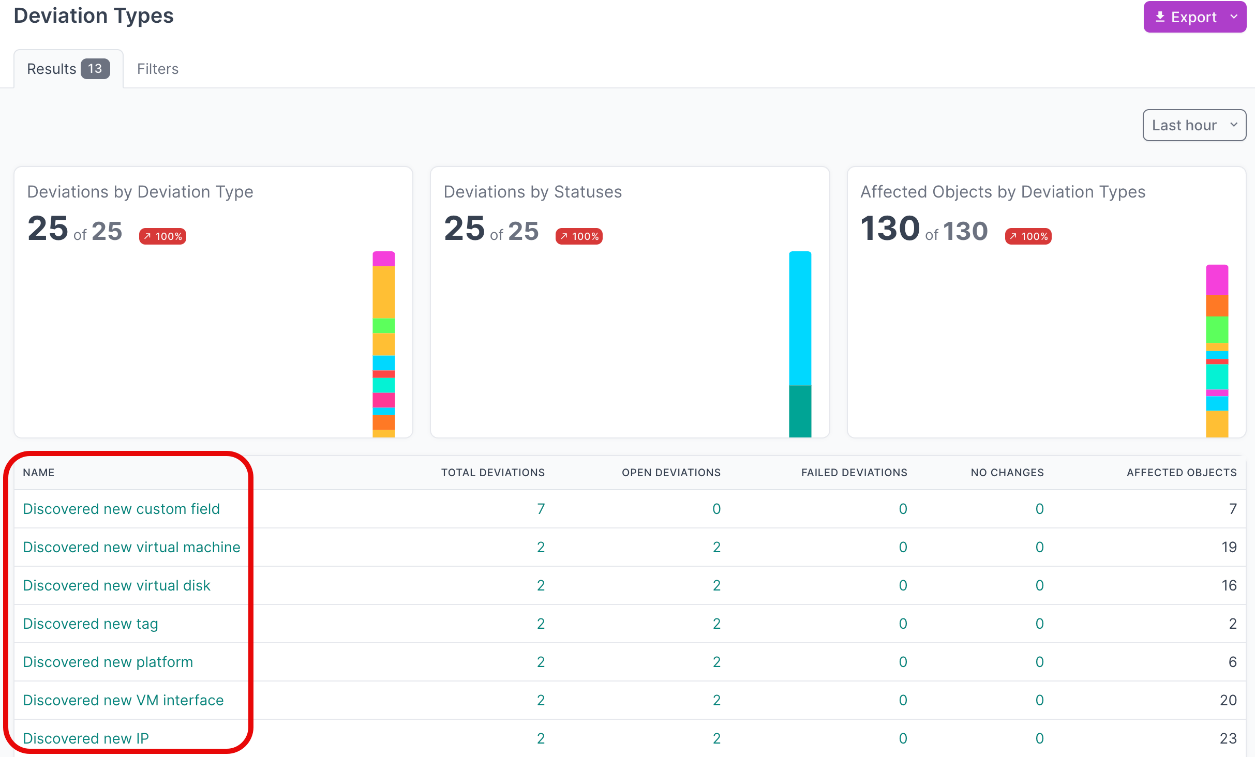Click the cyan segment of Statuses bar

coord(800,318)
